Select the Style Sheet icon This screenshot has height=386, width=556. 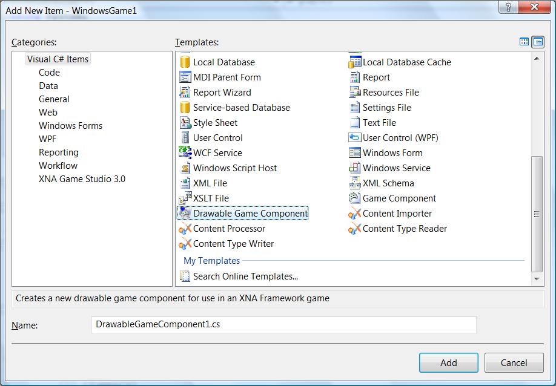(185, 123)
